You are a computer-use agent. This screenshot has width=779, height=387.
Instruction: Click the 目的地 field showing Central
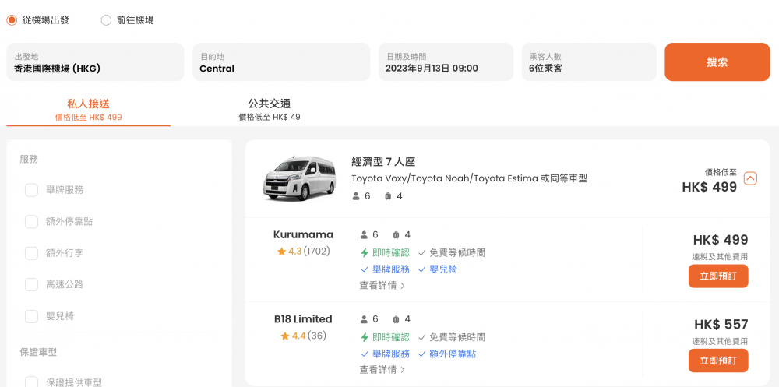(x=281, y=62)
